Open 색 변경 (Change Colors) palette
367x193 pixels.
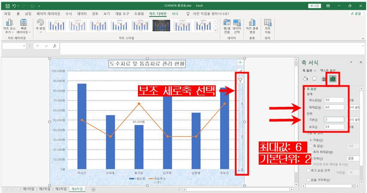coord(40,25)
